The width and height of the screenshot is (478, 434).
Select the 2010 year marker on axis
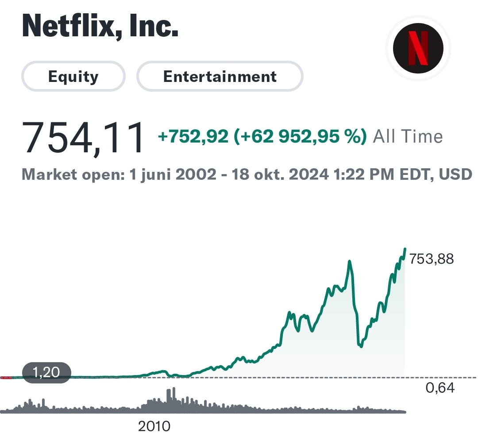coord(154,426)
